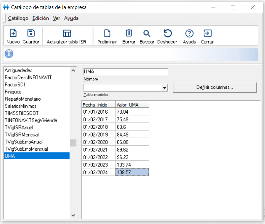Select SalariosMinimos in the table list
Image resolution: width=265 pixels, height=224 pixels.
pos(21,106)
